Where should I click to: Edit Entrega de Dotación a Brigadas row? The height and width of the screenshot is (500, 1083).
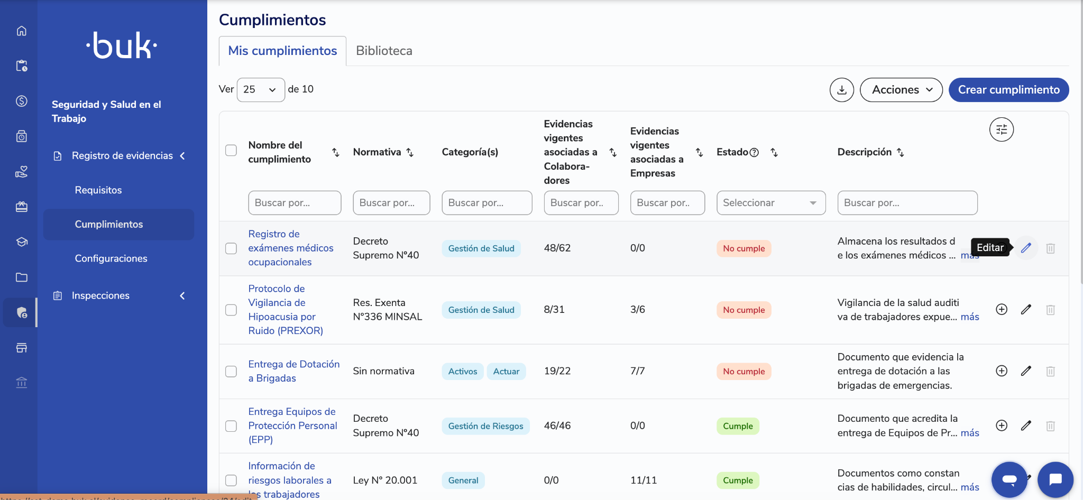click(1026, 371)
